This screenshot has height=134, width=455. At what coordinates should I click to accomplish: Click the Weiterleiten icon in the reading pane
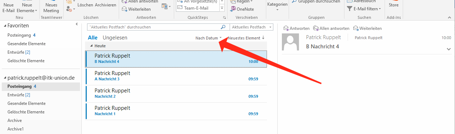pos(356,28)
